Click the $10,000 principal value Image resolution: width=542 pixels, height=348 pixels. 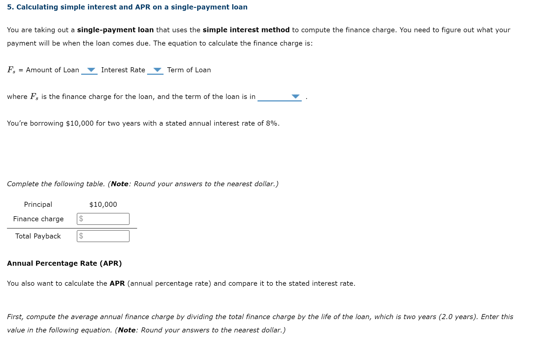[x=103, y=205]
